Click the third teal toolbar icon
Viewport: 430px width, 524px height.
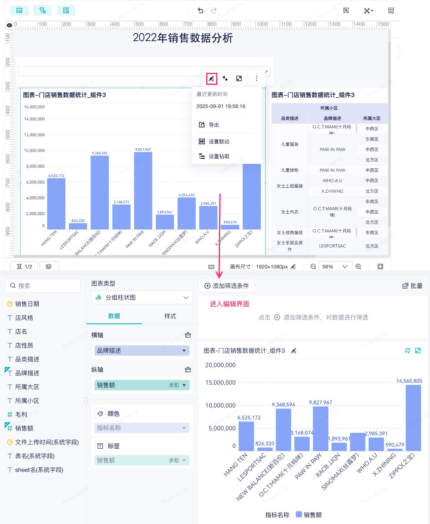pyautogui.click(x=66, y=10)
